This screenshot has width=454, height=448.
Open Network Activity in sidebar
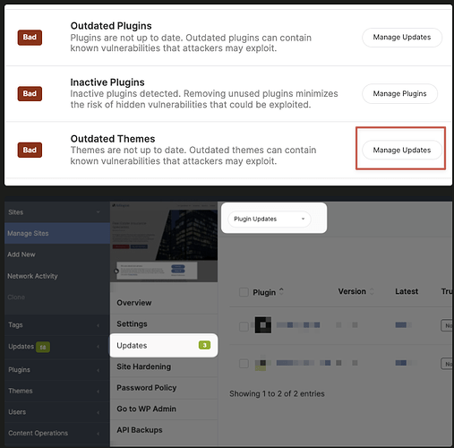coord(32,276)
